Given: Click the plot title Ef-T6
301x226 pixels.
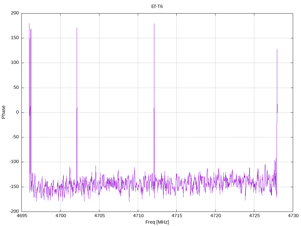Looking at the screenshot, I should tap(157, 6).
